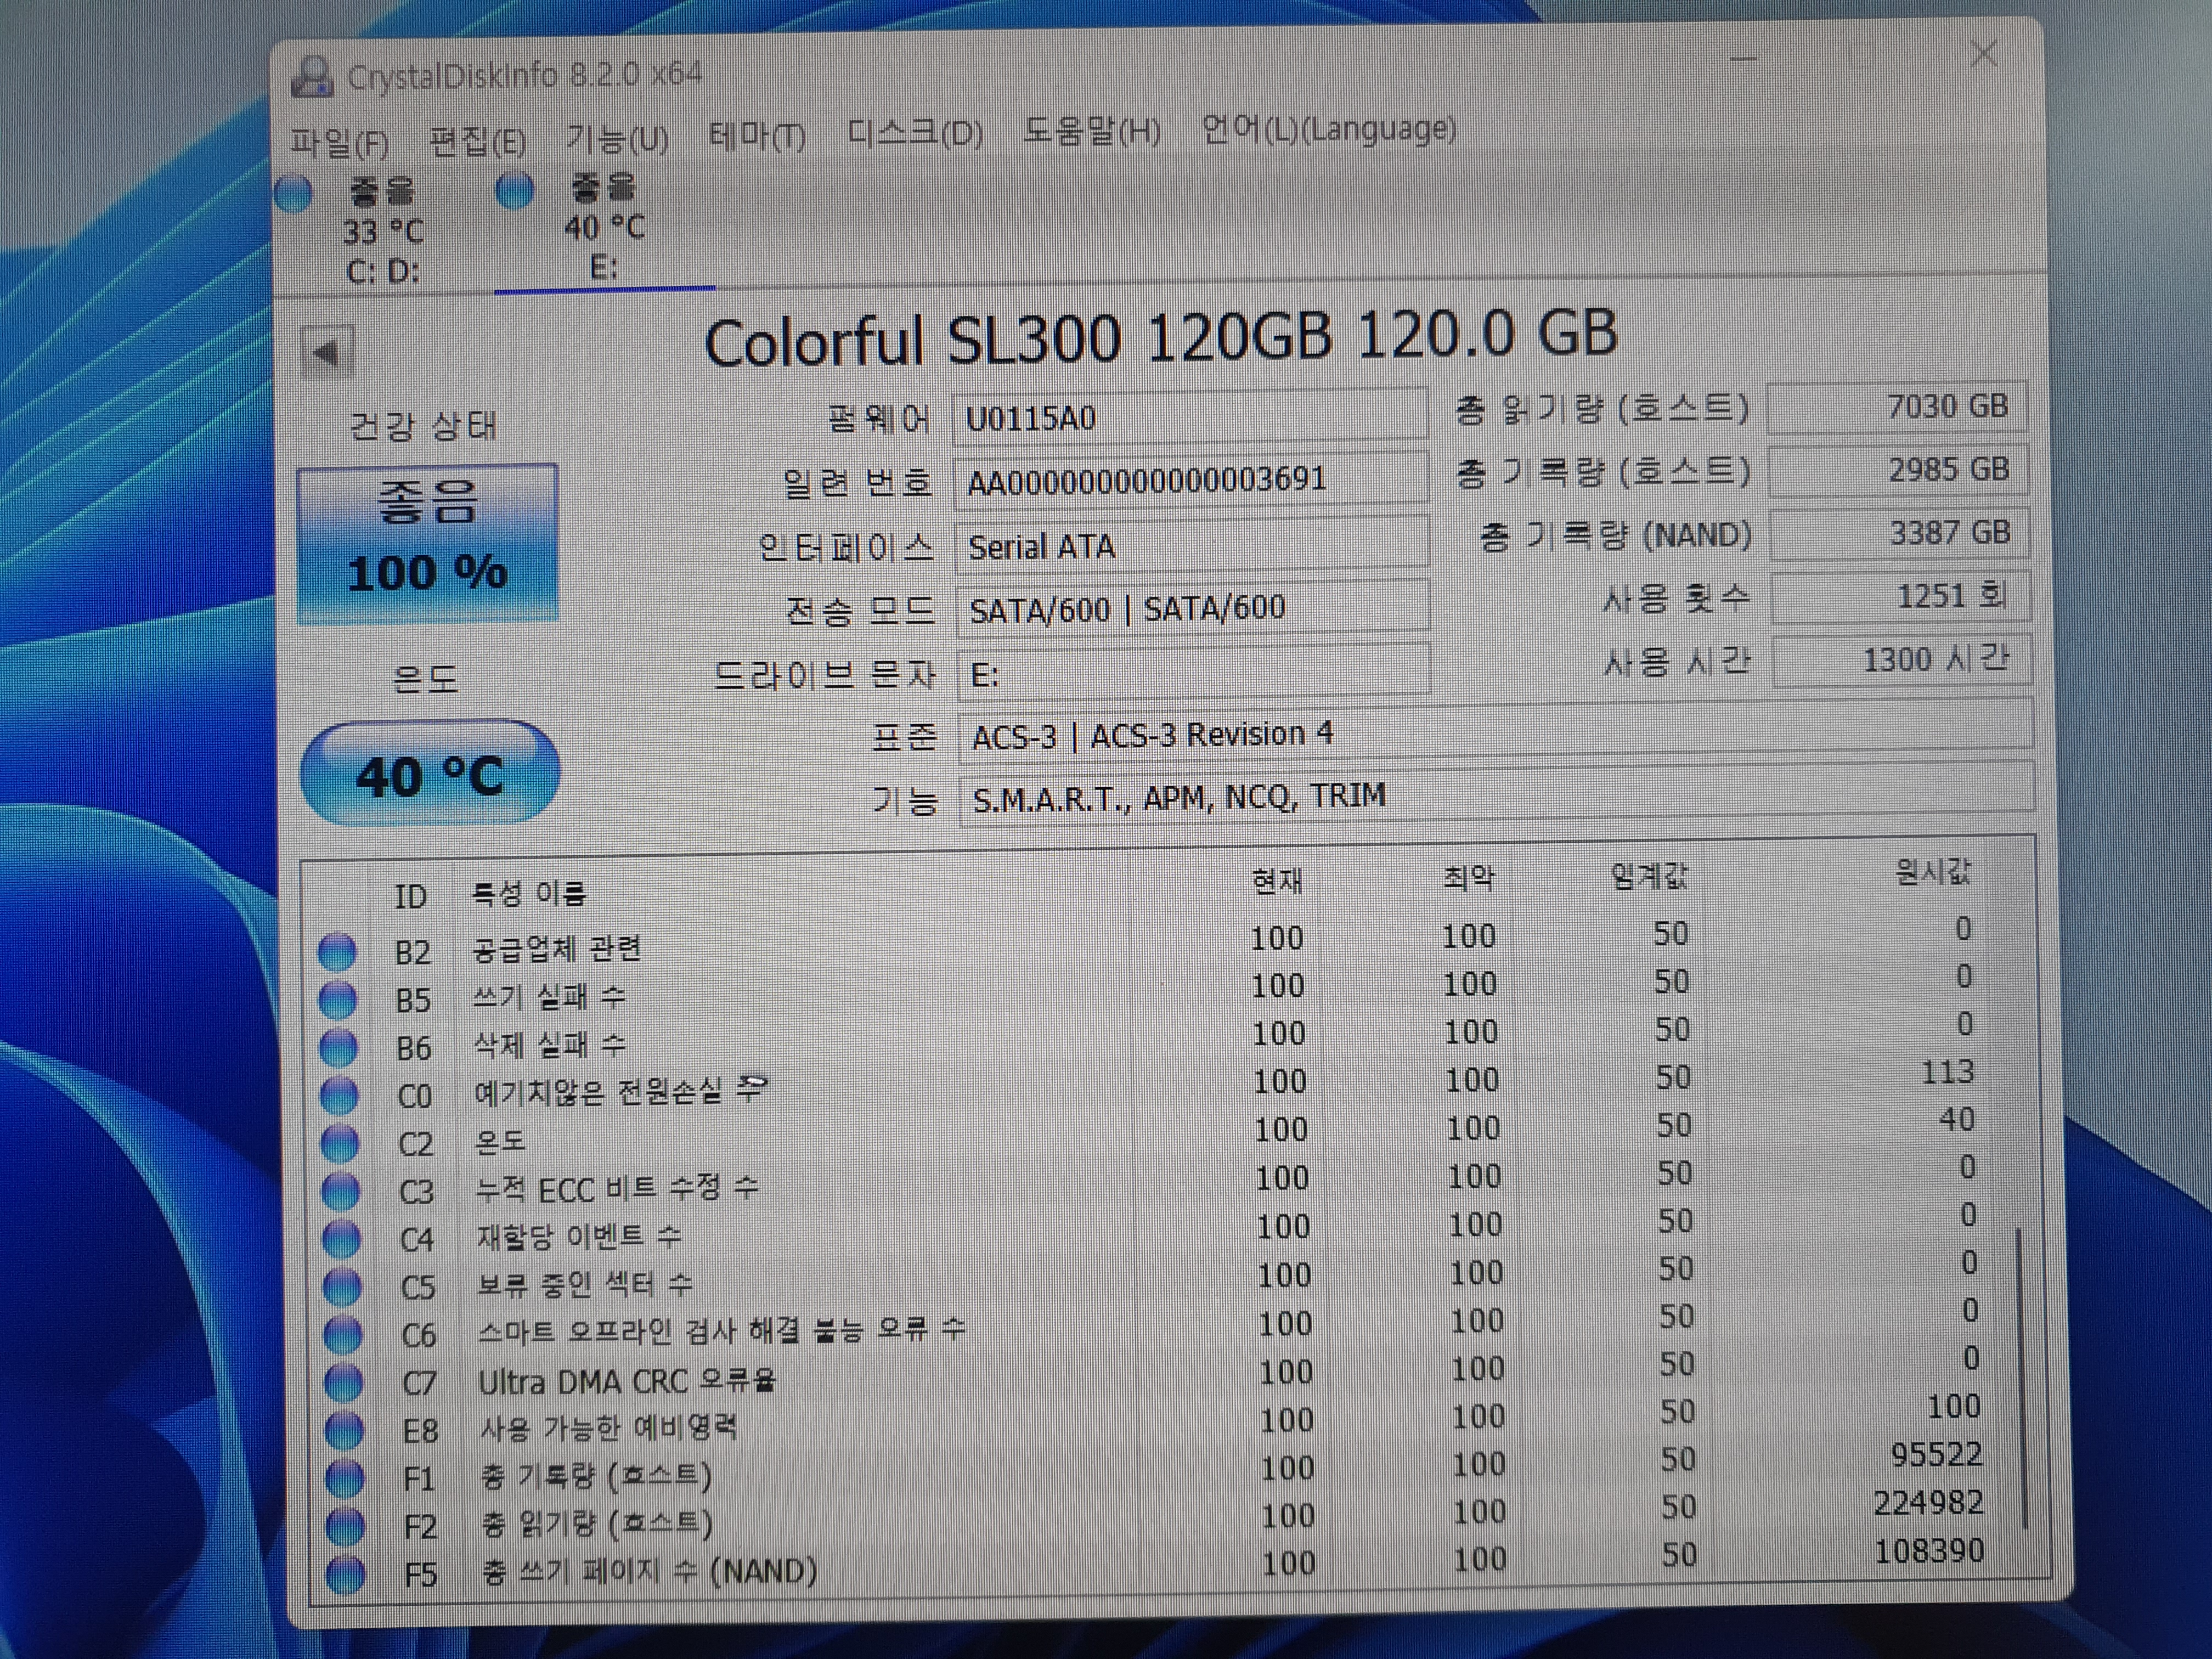
Task: Open the 파일(F) menu
Action: (340, 142)
